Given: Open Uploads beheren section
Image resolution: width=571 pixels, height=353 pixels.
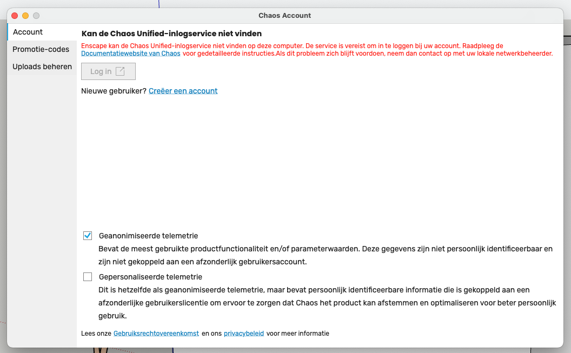Looking at the screenshot, I should [x=42, y=66].
